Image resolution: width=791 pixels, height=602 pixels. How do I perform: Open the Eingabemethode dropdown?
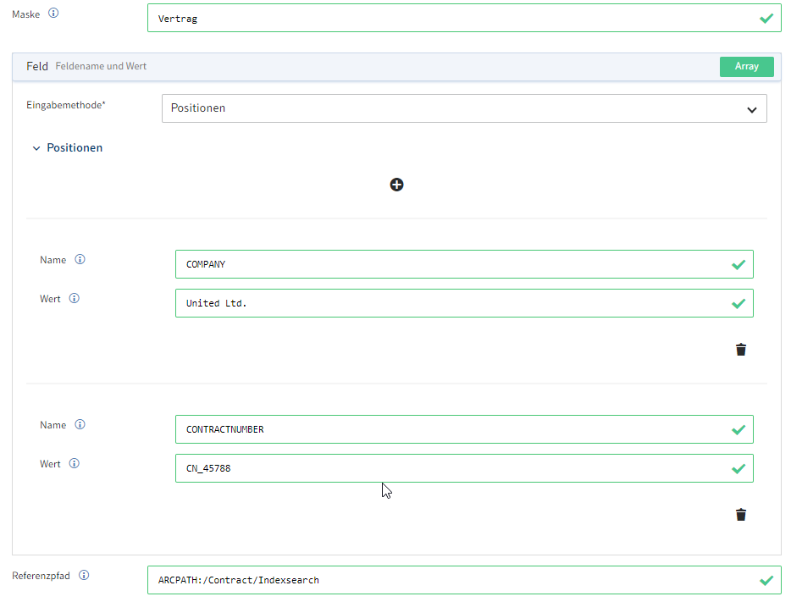point(464,108)
